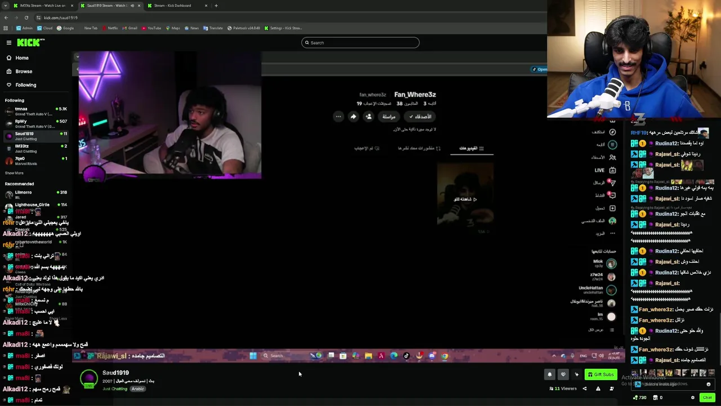Open RpWy channel in Following list
Screen dimensions: 721x406
[35, 123]
